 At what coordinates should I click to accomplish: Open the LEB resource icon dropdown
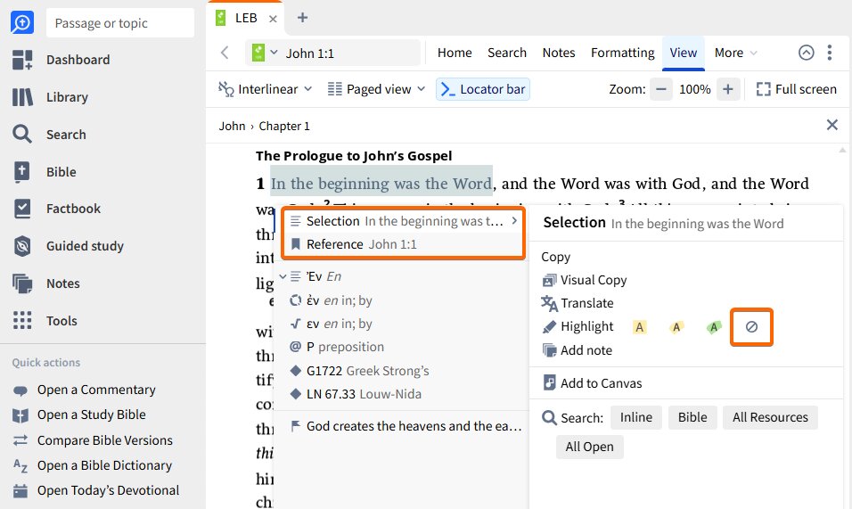[265, 53]
